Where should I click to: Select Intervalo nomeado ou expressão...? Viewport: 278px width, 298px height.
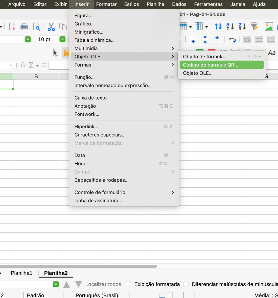[x=124, y=85]
